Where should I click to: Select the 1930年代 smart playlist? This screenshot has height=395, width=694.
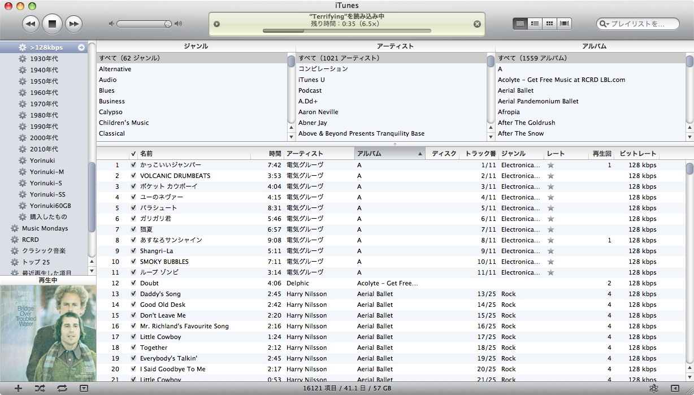pyautogui.click(x=44, y=59)
